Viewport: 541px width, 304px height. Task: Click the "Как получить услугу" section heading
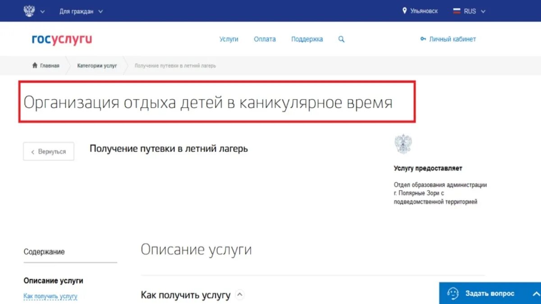pos(186,295)
